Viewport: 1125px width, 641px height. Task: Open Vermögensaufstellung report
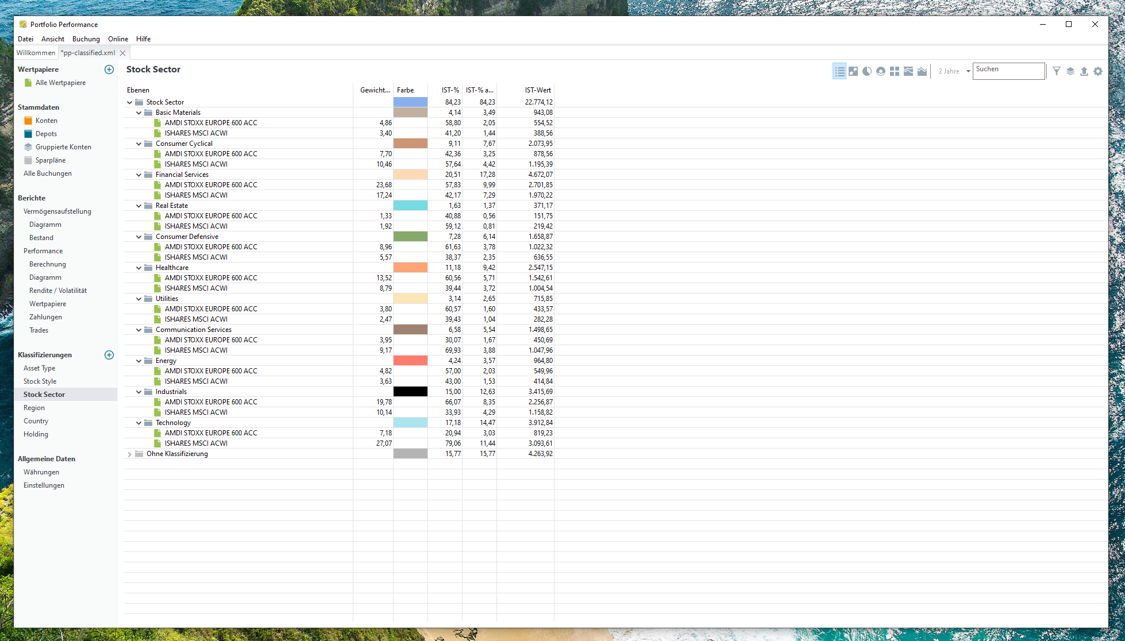57,211
